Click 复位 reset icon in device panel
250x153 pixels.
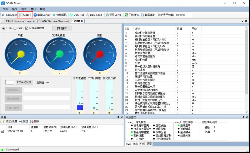[x=23, y=121]
